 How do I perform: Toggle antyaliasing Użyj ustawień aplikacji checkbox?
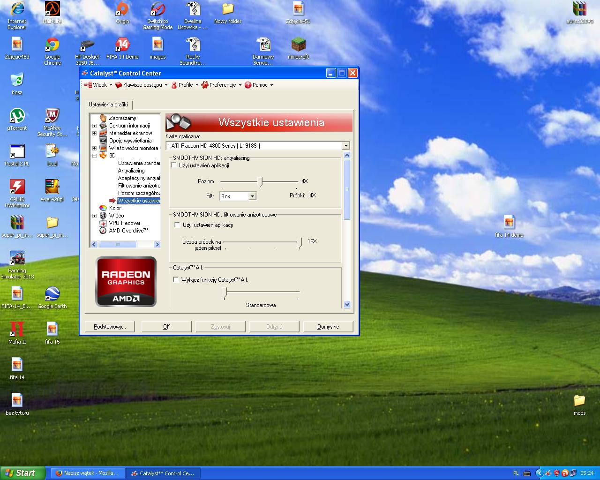tap(174, 165)
